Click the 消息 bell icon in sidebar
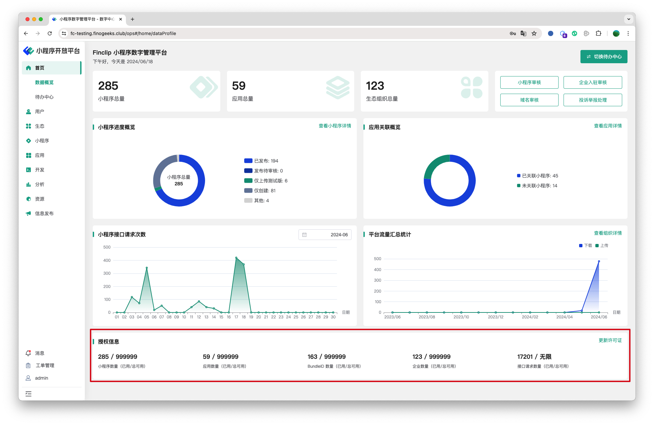 (28, 353)
